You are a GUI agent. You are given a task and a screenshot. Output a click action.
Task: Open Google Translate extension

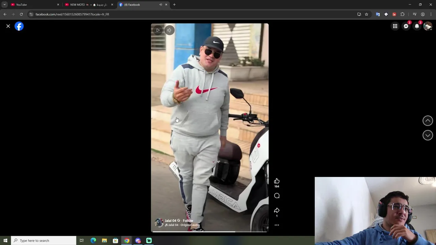point(378,14)
